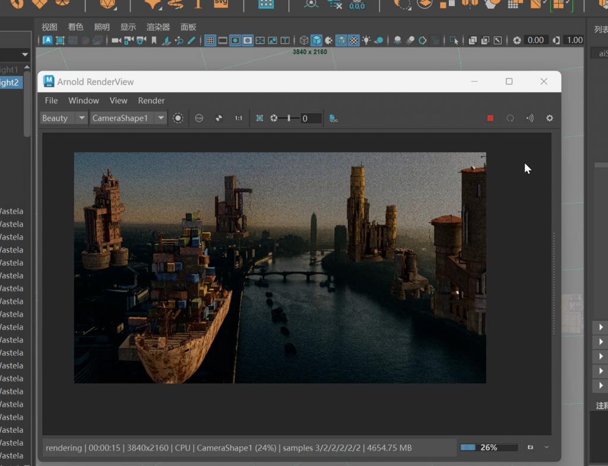Select the highlighted ight2 item in outliner

click(x=11, y=82)
